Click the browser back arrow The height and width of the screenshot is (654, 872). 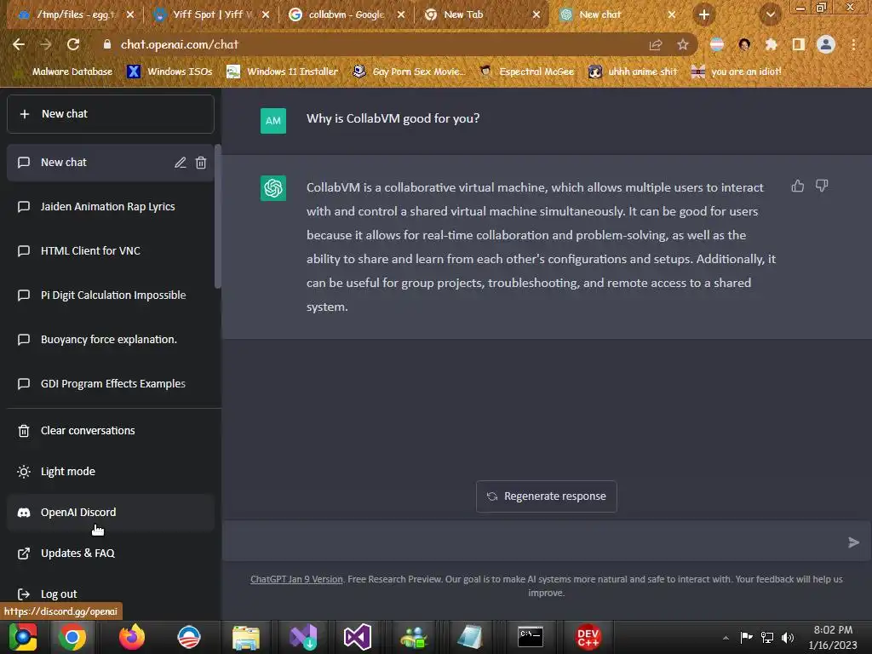coord(19,44)
